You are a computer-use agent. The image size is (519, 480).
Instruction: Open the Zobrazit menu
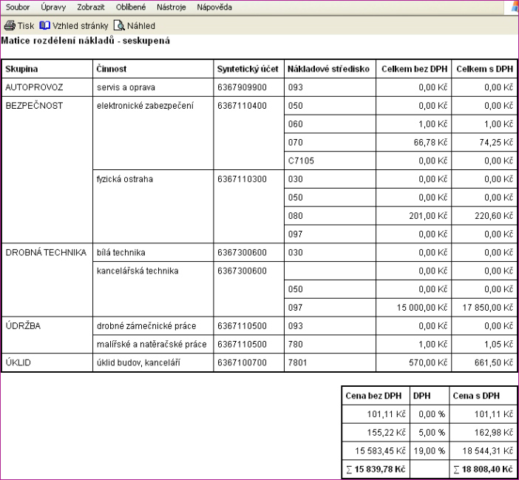pyautogui.click(x=91, y=7)
